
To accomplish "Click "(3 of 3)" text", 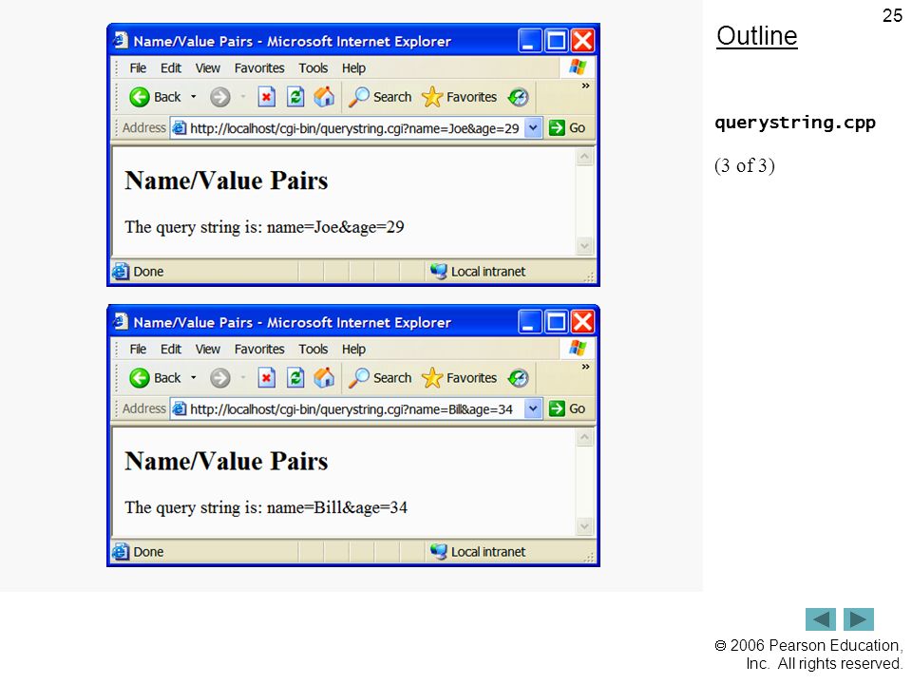I will point(745,165).
